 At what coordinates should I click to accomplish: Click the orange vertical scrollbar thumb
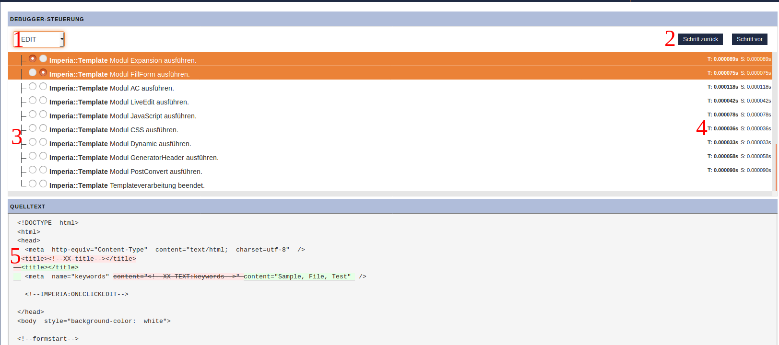(x=776, y=167)
